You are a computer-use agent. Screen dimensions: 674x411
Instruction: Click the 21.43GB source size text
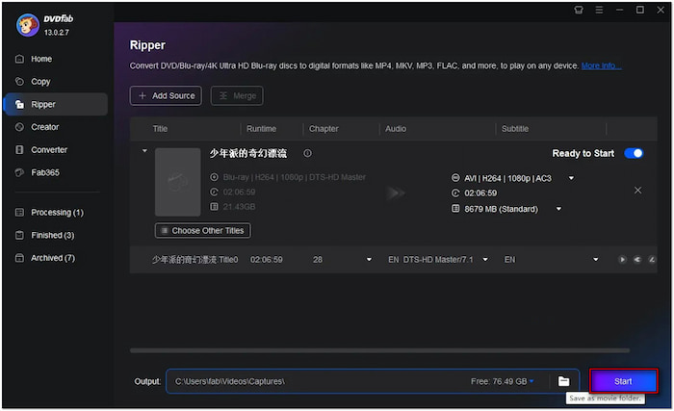[x=239, y=207]
